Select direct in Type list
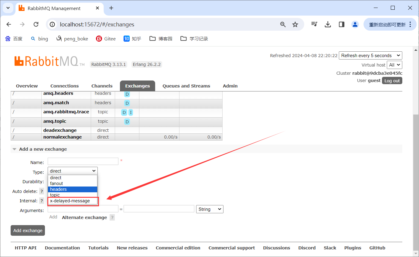 point(73,178)
